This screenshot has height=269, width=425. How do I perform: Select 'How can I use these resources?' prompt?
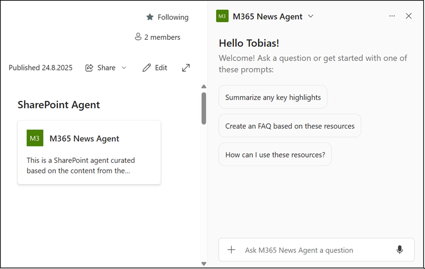tap(275, 154)
